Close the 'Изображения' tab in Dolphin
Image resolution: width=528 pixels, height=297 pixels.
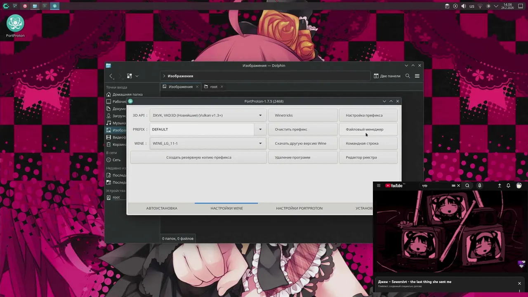pyautogui.click(x=197, y=87)
